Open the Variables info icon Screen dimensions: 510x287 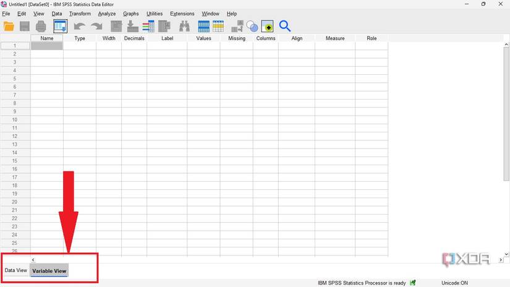point(148,27)
